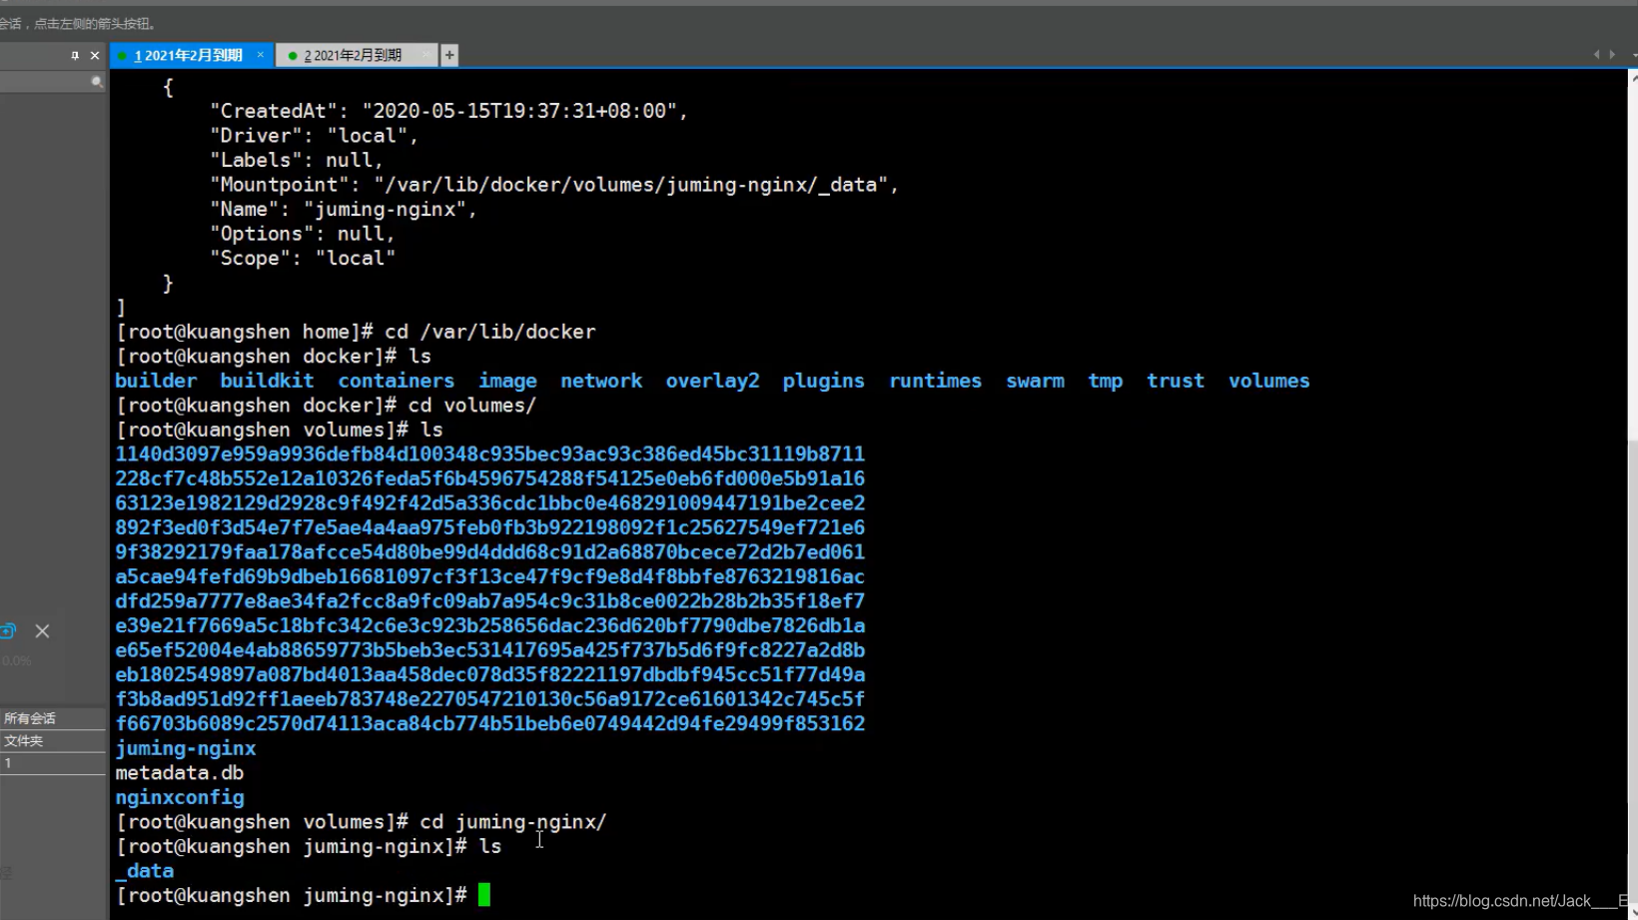
Task: Select the '1' row in side panel
Action: tap(53, 763)
